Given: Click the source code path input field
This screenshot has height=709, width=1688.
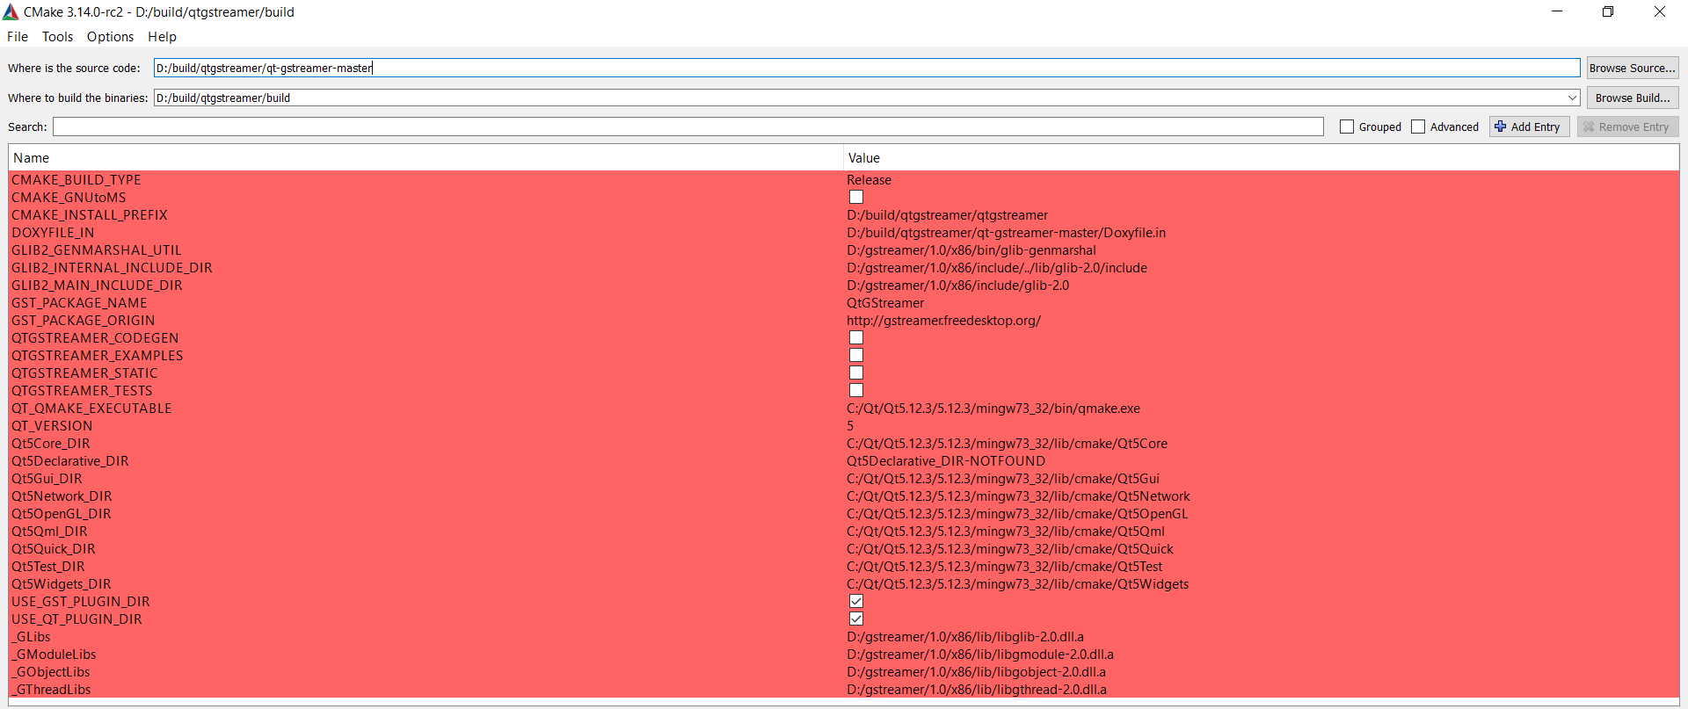Looking at the screenshot, I should pos(867,68).
